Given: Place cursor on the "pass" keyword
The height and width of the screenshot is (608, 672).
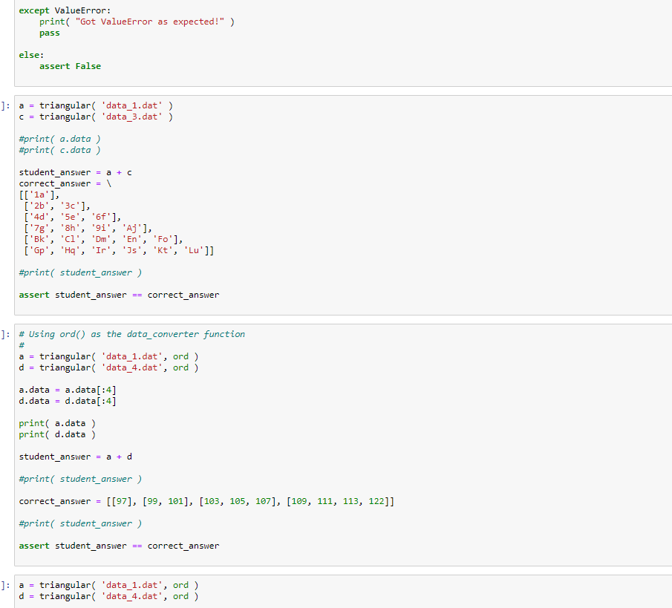Looking at the screenshot, I should pyautogui.click(x=48, y=33).
